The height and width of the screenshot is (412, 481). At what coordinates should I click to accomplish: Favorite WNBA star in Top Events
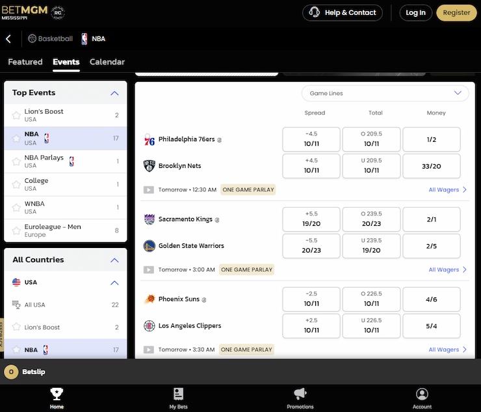[x=16, y=208]
